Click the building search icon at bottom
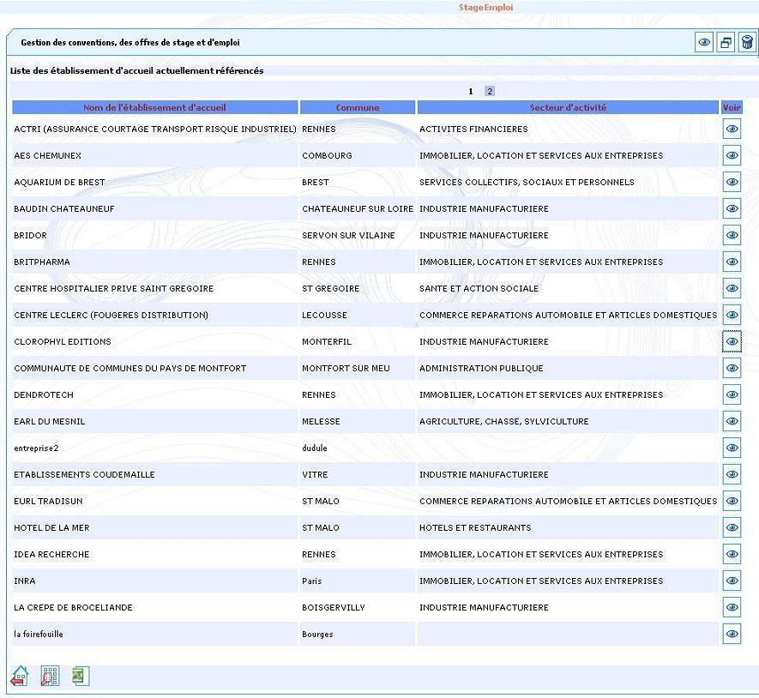This screenshot has height=698, width=759. [x=50, y=676]
